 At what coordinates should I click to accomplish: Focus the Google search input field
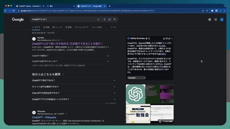coord(64,19)
